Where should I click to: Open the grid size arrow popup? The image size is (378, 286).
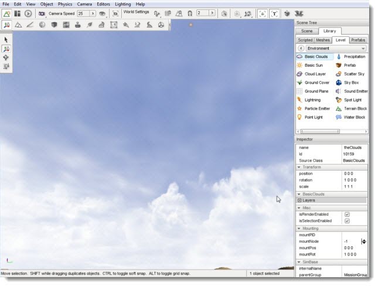point(212,13)
